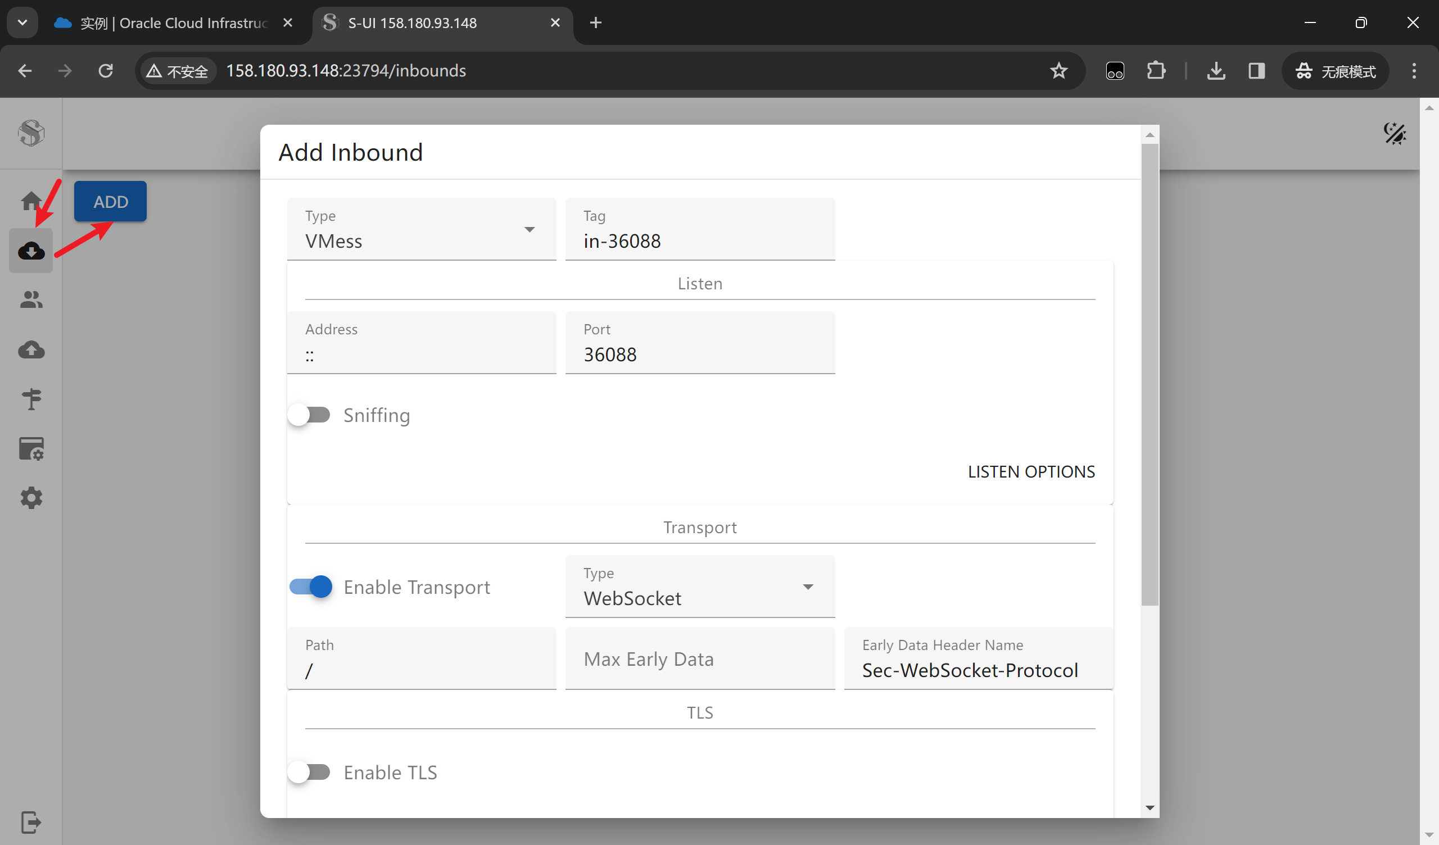This screenshot has width=1439, height=845.
Task: Toggle the dark theme icon top right
Action: click(1395, 134)
